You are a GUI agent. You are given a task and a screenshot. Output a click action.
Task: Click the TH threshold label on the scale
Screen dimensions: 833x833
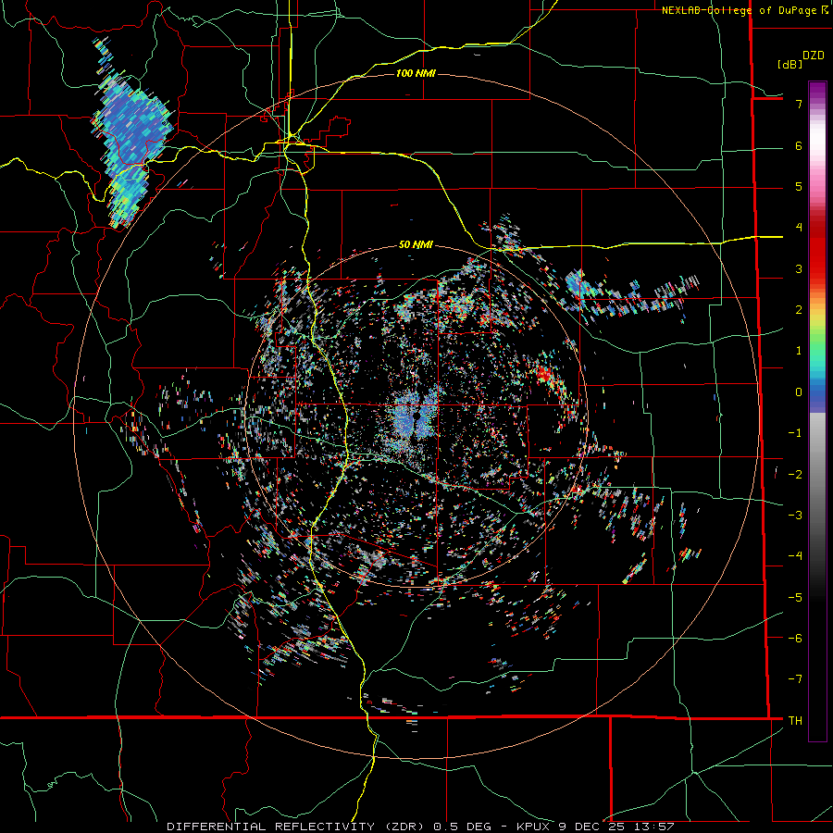(795, 720)
